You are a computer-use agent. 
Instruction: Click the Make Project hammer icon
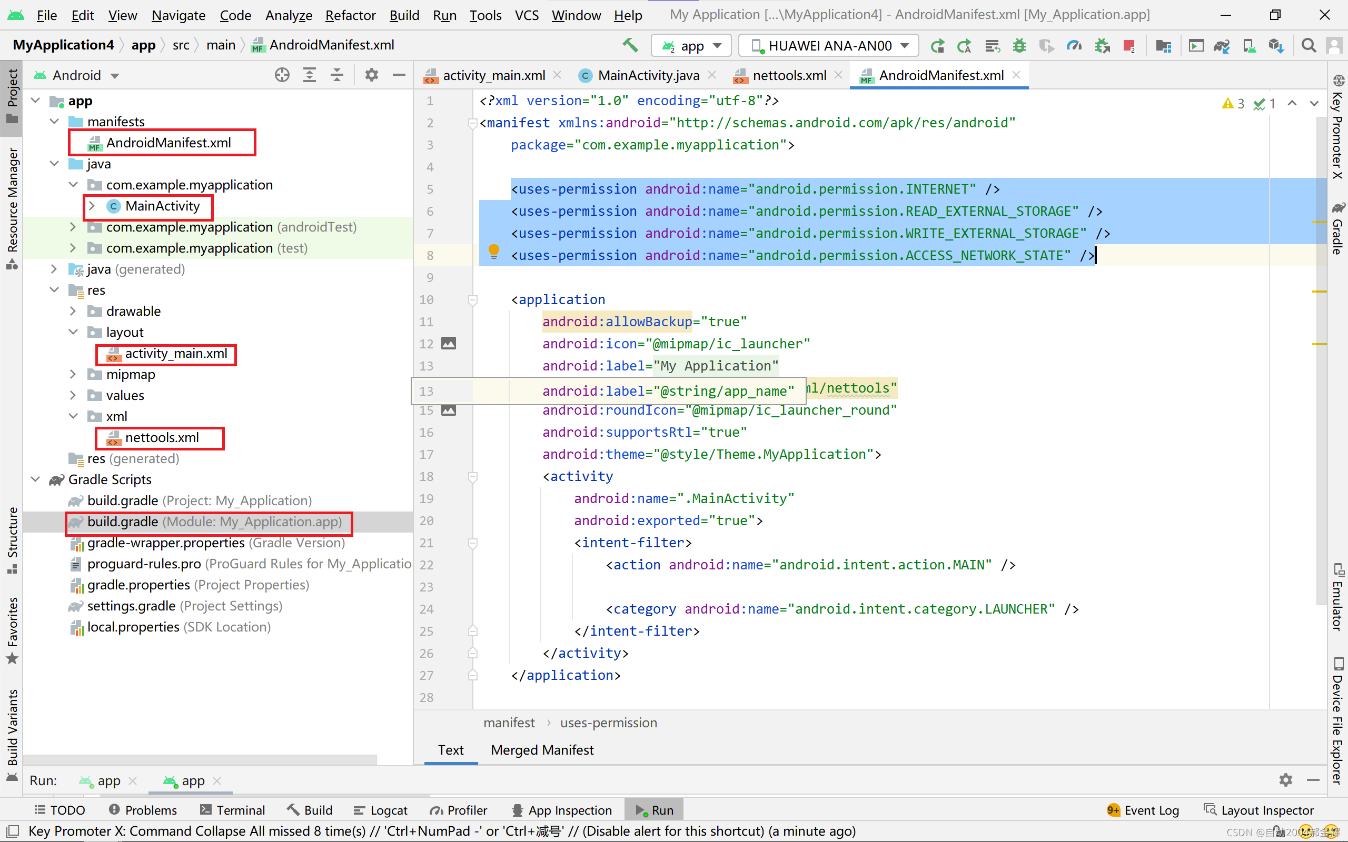click(630, 45)
